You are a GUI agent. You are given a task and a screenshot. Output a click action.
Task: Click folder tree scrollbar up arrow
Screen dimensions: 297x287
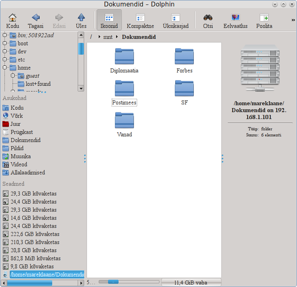[x=81, y=35]
